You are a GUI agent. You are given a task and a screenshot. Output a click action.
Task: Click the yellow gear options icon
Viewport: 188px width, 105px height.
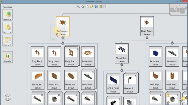(183, 99)
